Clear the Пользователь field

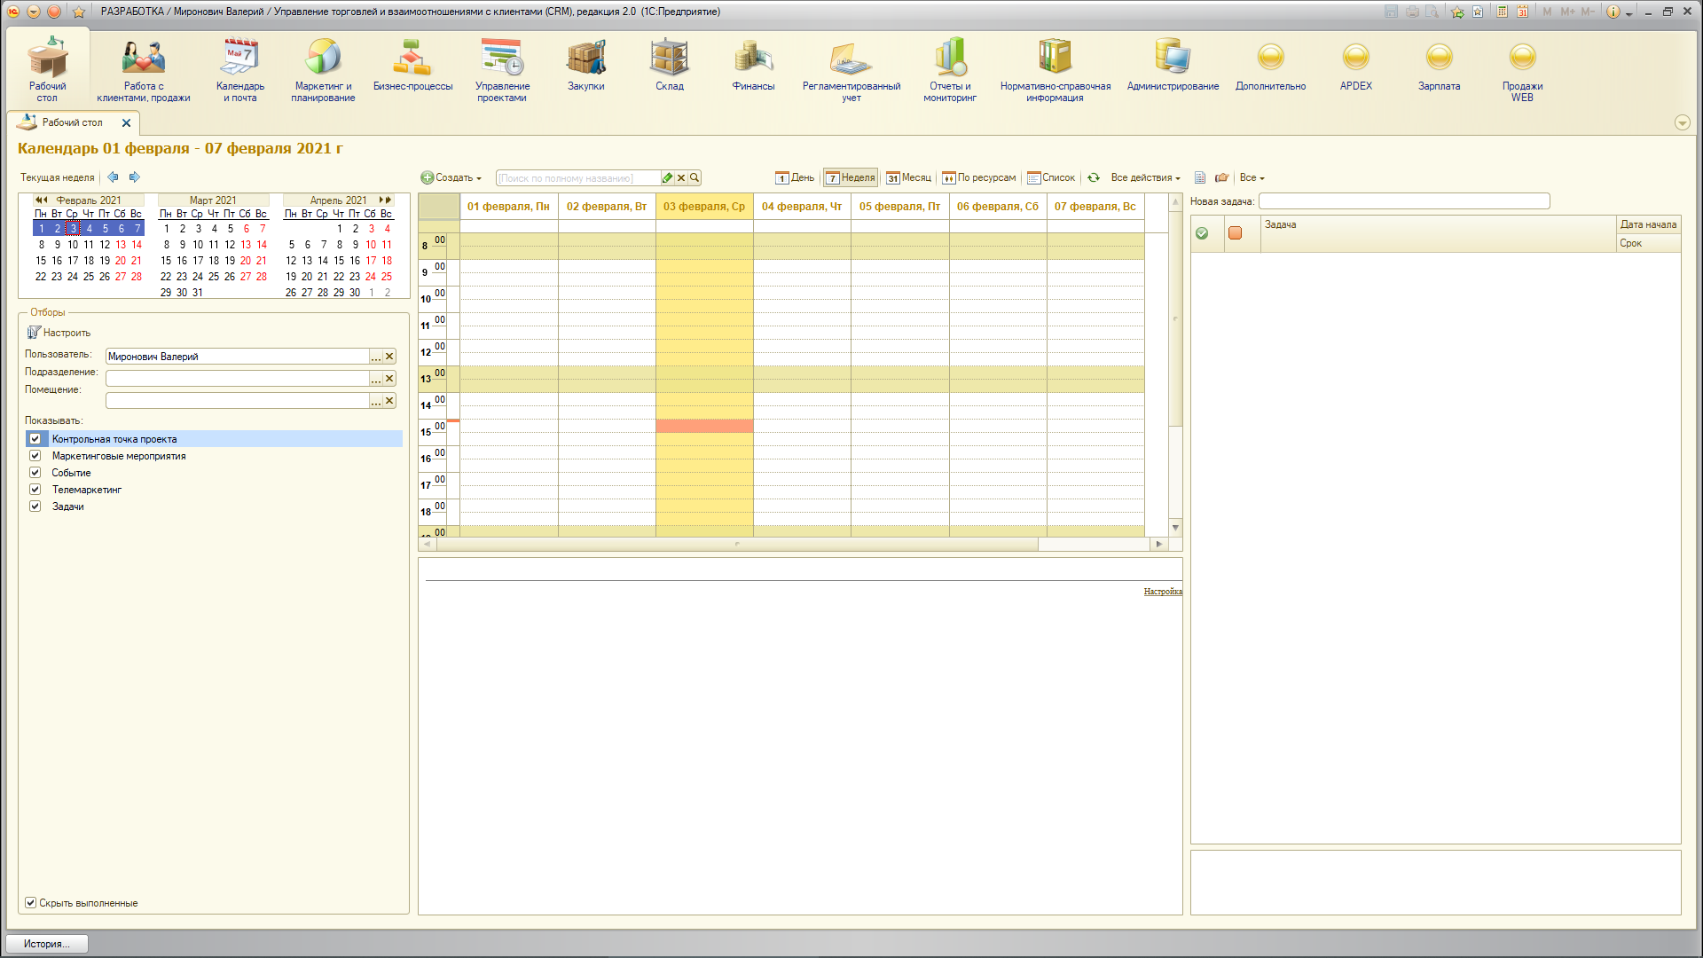click(x=389, y=357)
